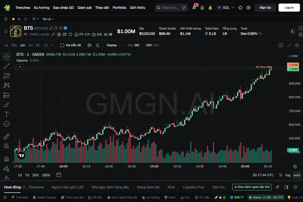Click the 1.00M current price label

coord(293,69)
